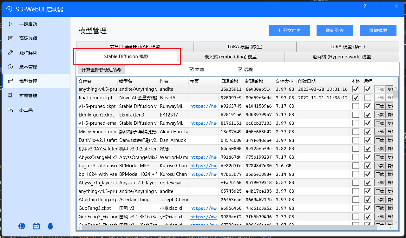Click file size 1.6 GB cell
This screenshot has width=406, height=238.
285,166
